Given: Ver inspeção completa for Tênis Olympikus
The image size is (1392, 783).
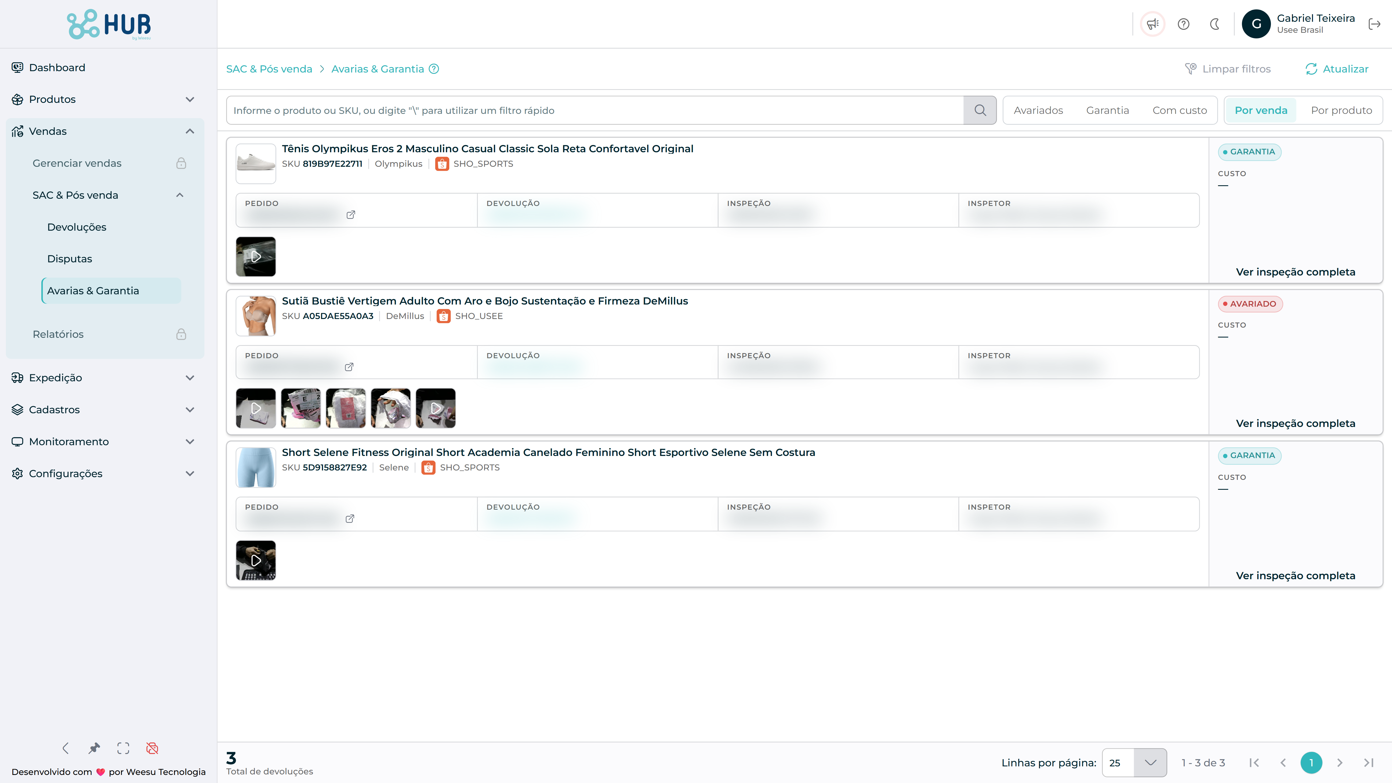Looking at the screenshot, I should tap(1295, 272).
